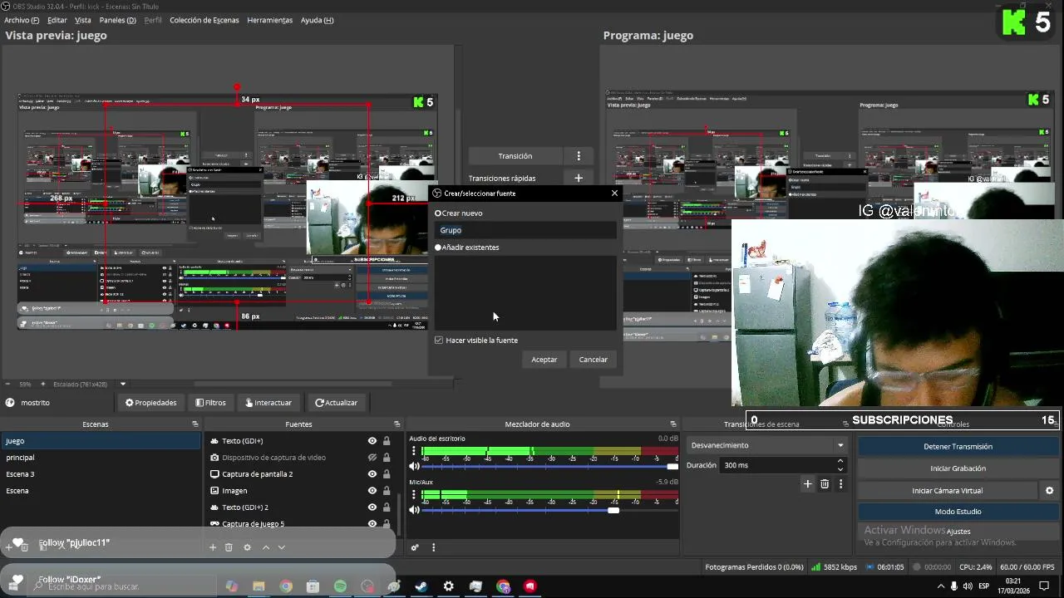The image size is (1064, 598).
Task: Hide the Imagen source
Action: [372, 491]
